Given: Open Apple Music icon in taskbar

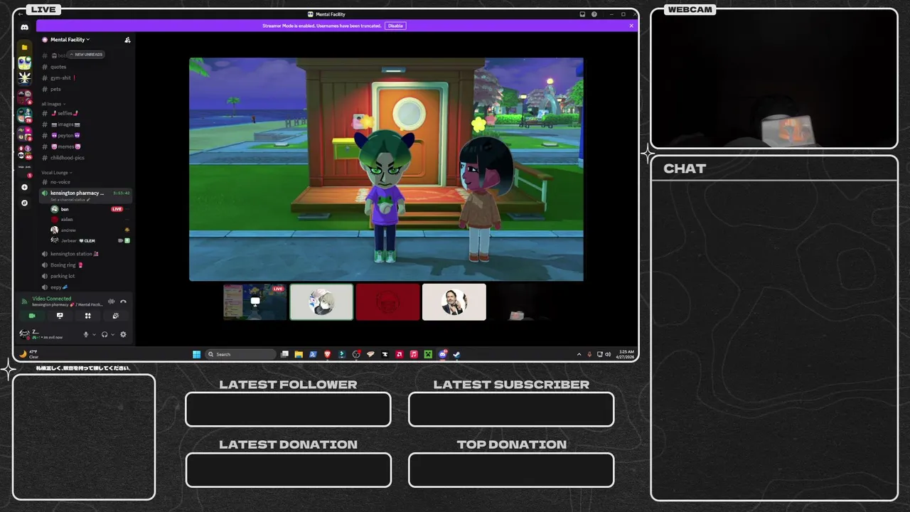Looking at the screenshot, I should [414, 354].
